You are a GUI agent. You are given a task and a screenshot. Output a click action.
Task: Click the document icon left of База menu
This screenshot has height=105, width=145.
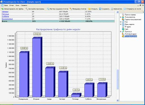click(2, 5)
